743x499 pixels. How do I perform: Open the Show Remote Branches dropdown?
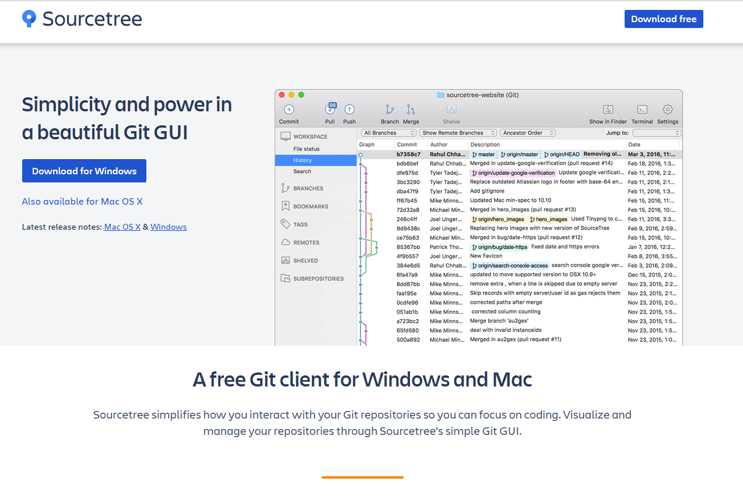tap(458, 133)
